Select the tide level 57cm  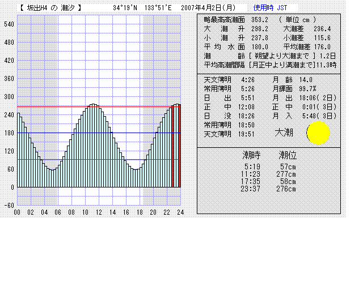coord(288,167)
